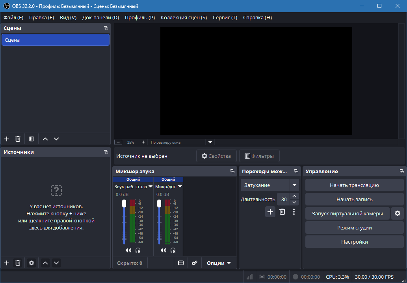Open the Файл (F) menu
This screenshot has width=407, height=283.
tap(13, 18)
